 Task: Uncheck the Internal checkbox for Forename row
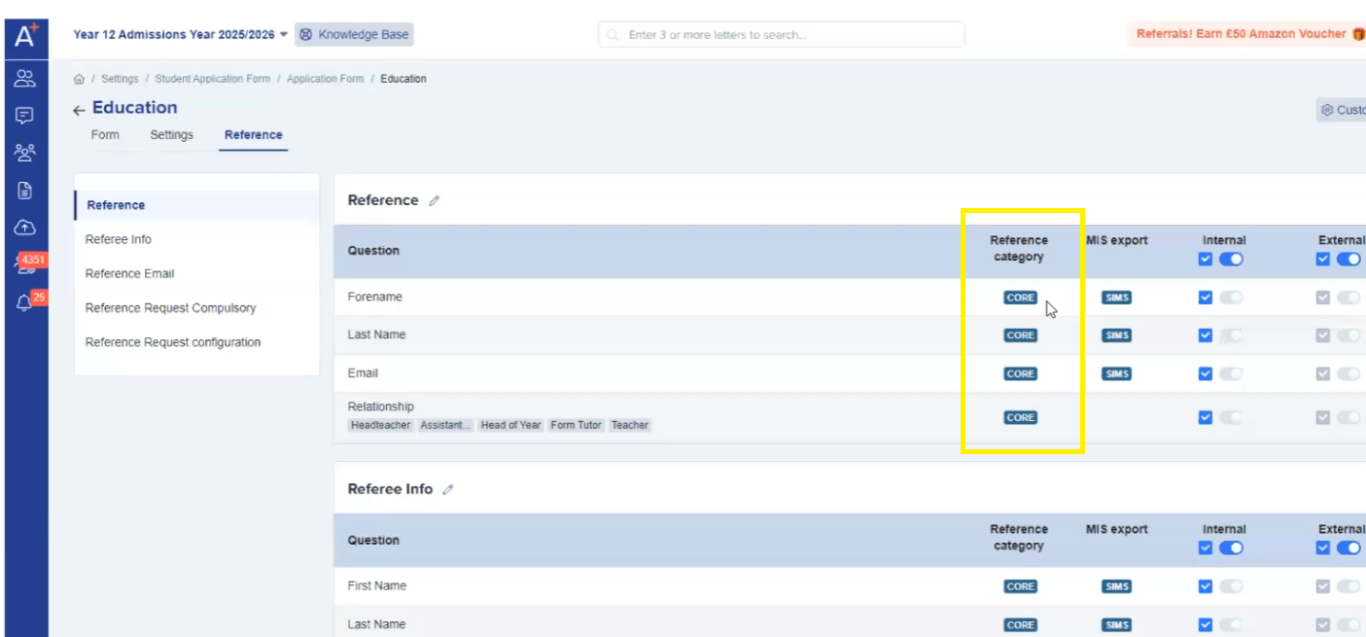tap(1206, 298)
